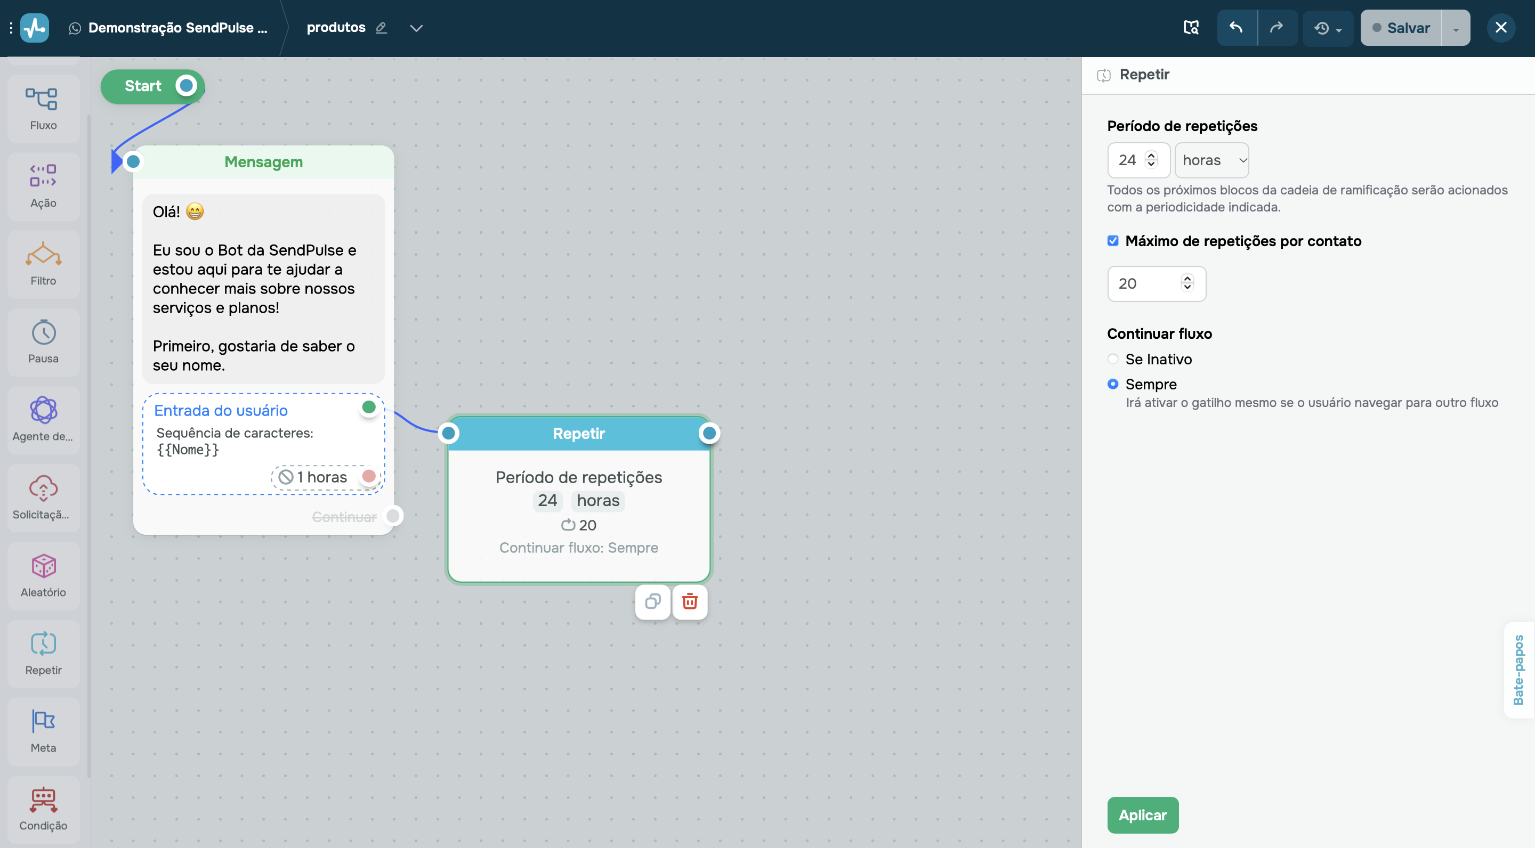Open the SendPulse logo home
The height and width of the screenshot is (848, 1535).
click(x=35, y=28)
